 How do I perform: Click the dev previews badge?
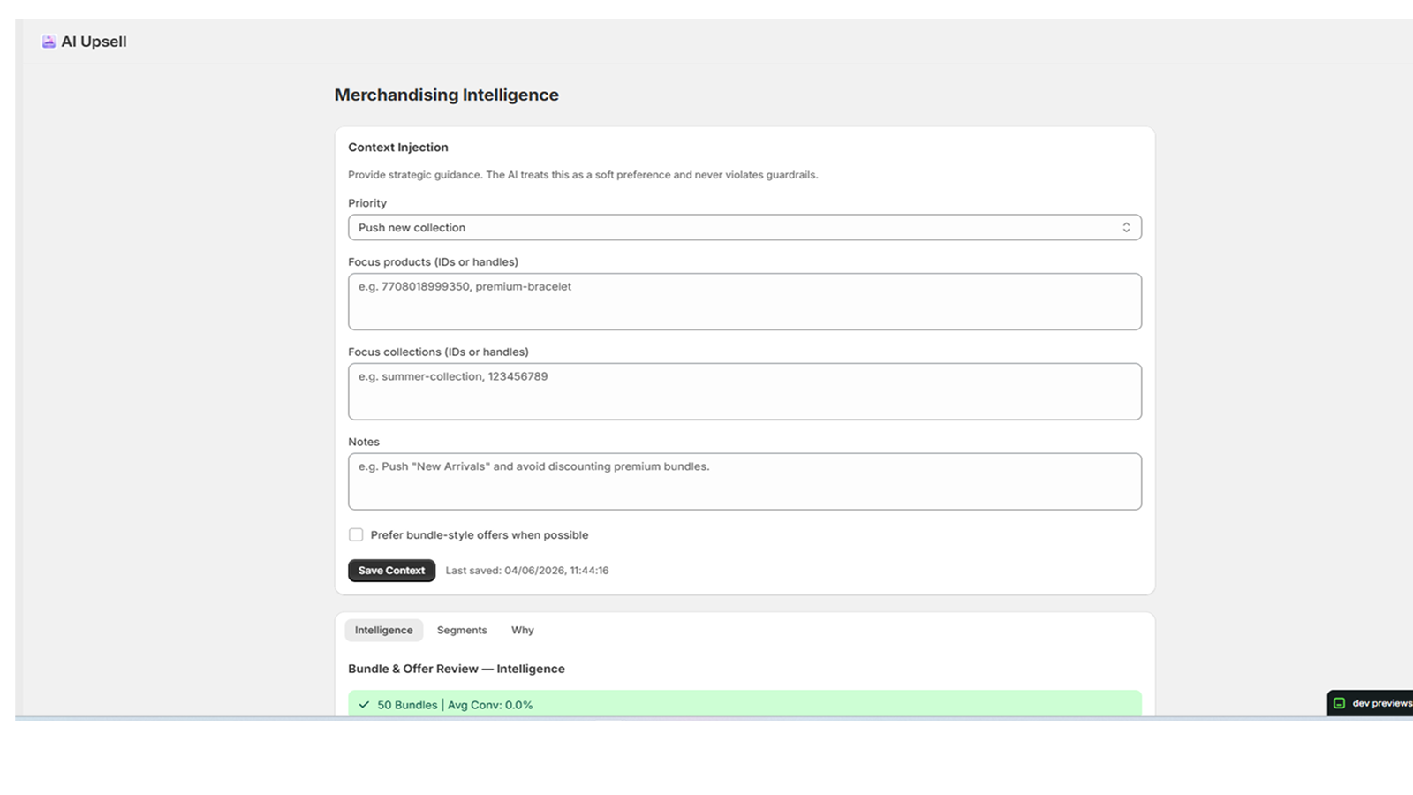pyautogui.click(x=1371, y=703)
